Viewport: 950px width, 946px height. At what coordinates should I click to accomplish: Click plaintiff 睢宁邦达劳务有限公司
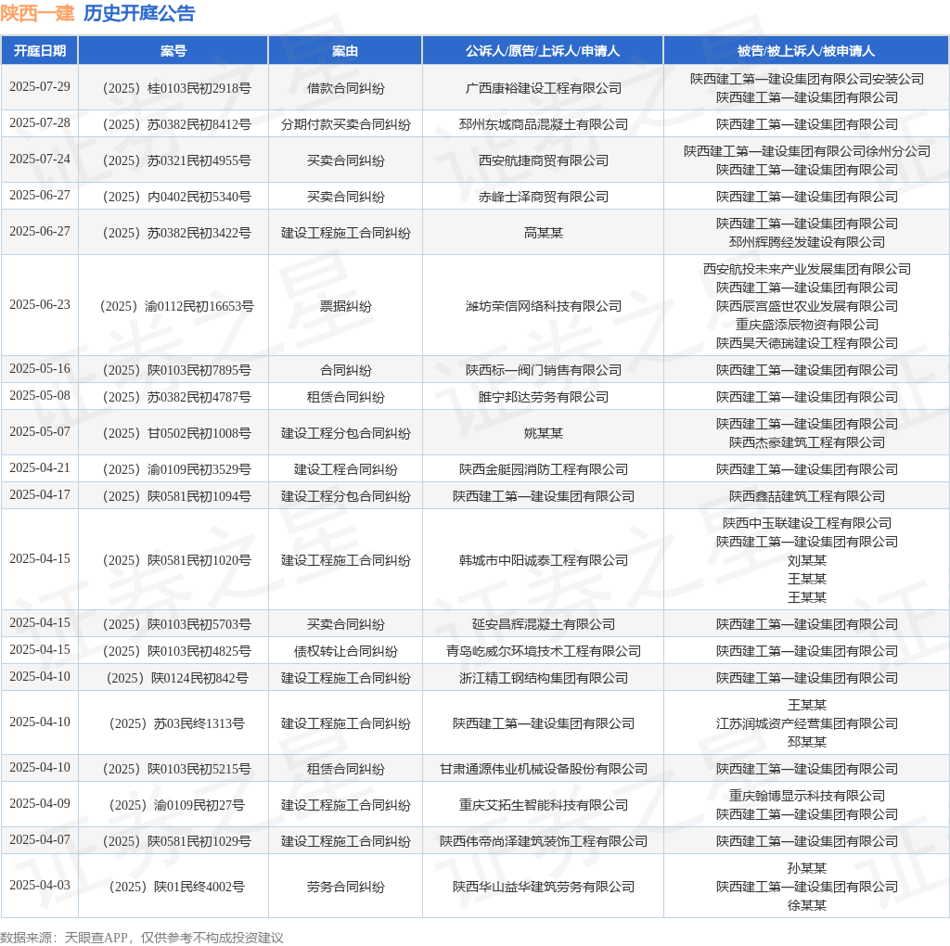click(x=543, y=397)
